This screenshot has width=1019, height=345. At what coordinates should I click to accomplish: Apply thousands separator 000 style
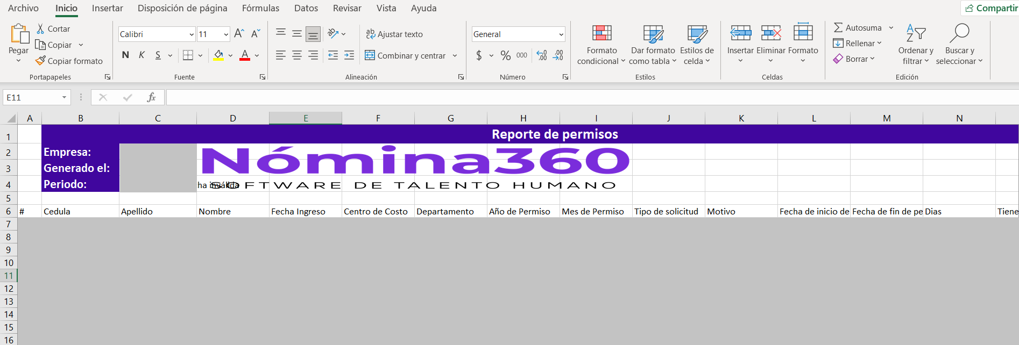click(522, 55)
